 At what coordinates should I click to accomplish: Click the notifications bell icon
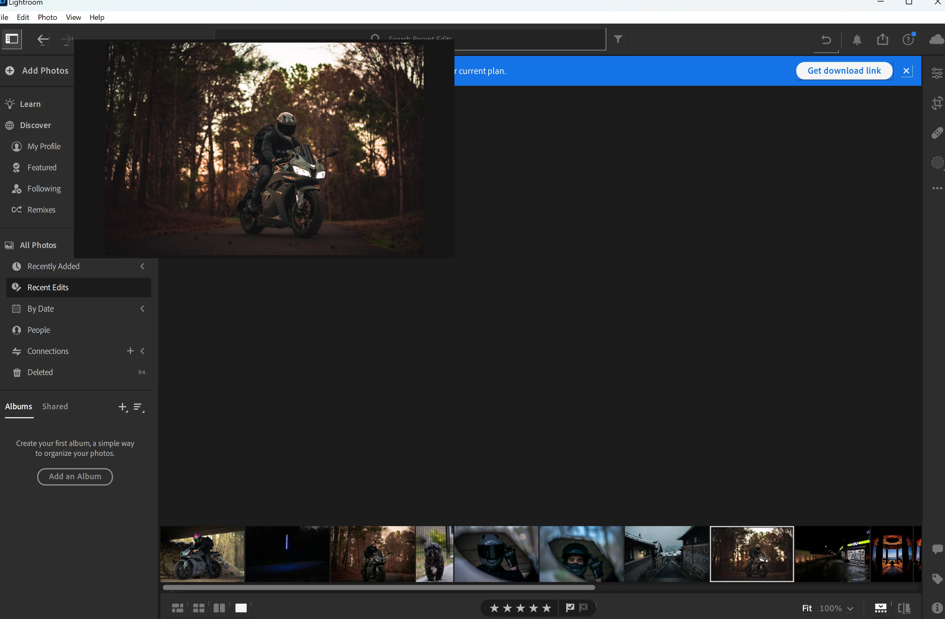(857, 40)
